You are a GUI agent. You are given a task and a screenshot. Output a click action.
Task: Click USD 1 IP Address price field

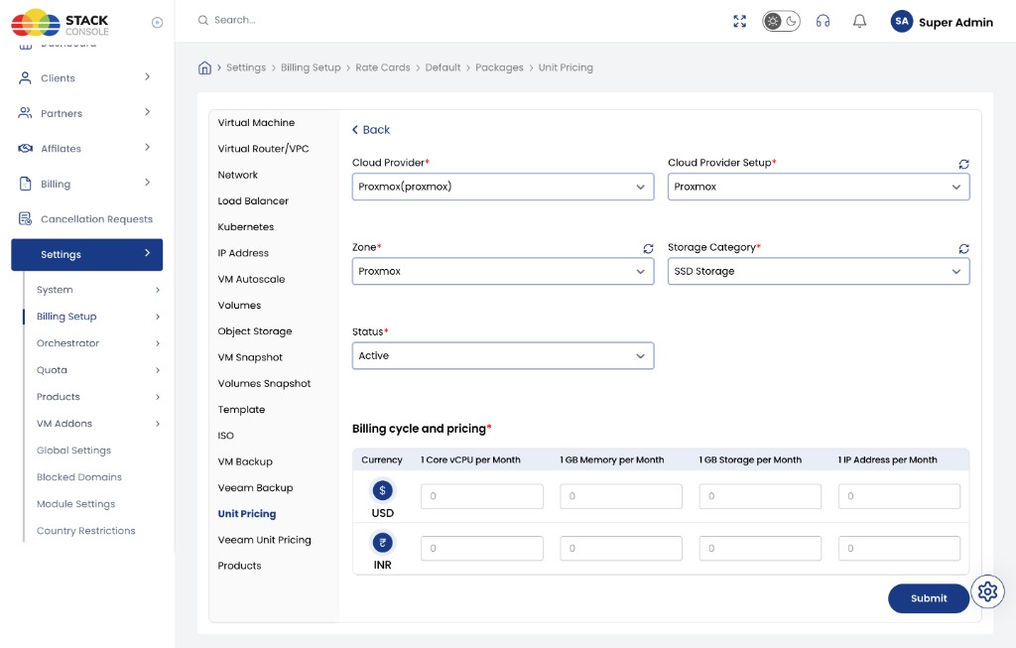pos(899,496)
